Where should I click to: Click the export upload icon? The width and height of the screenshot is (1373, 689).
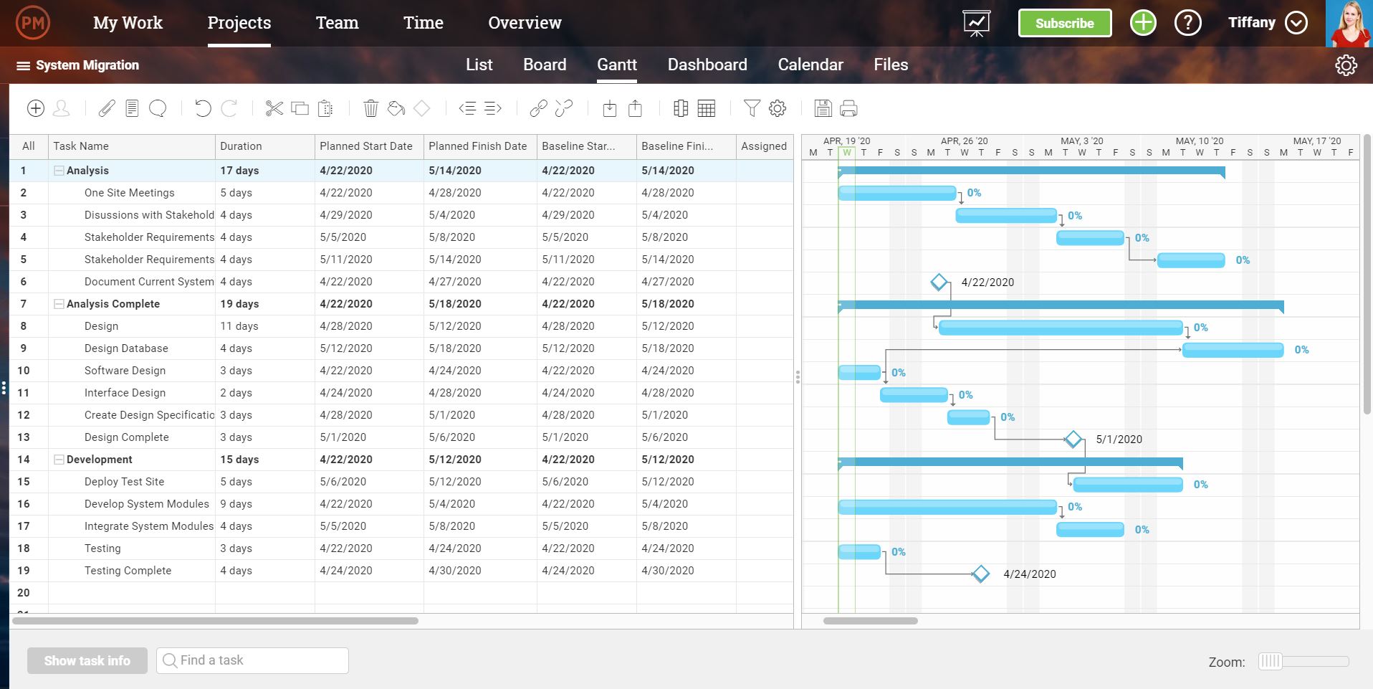tap(635, 108)
